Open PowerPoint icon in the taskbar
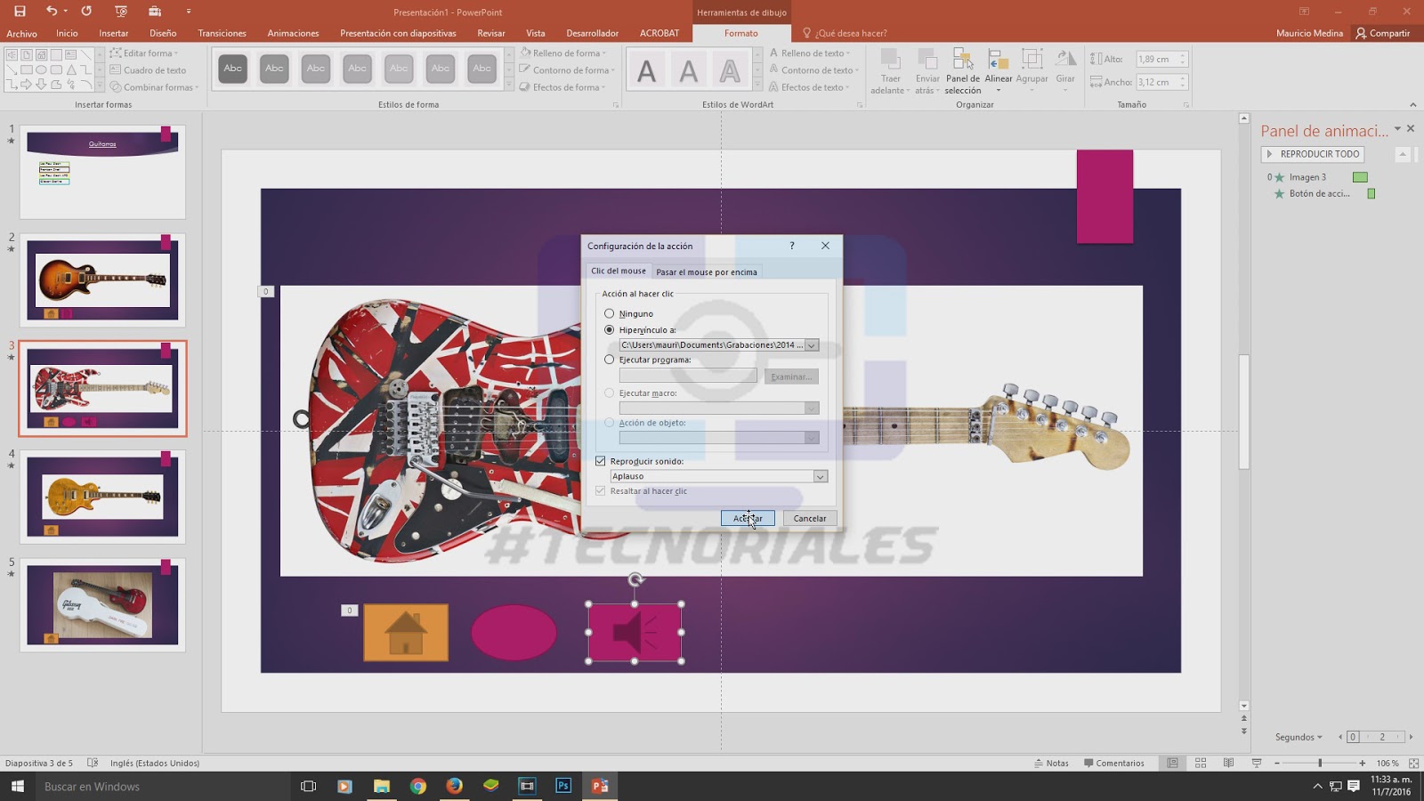The width and height of the screenshot is (1424, 801). (x=599, y=786)
